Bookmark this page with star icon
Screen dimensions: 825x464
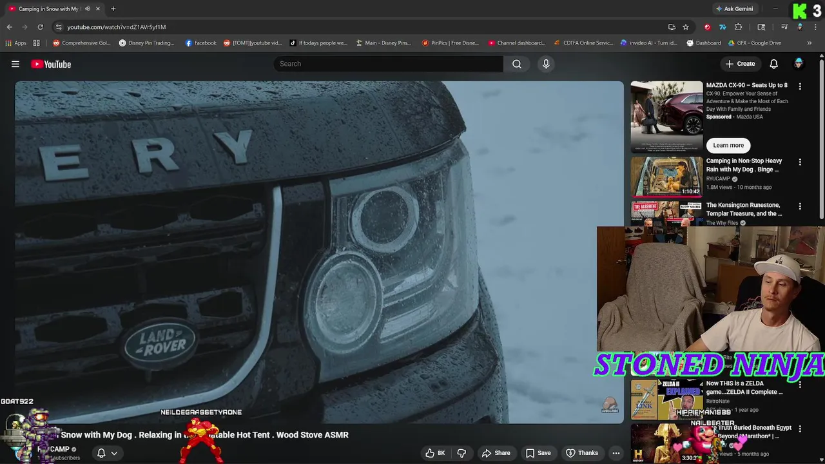coord(686,27)
